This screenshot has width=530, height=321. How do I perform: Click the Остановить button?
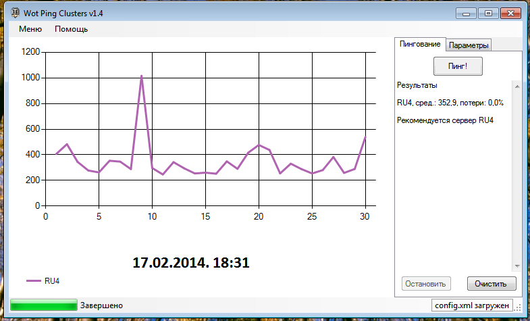[x=426, y=283]
